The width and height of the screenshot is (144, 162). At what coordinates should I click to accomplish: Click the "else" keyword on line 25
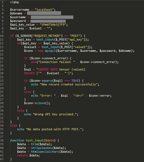(x=28, y=92)
